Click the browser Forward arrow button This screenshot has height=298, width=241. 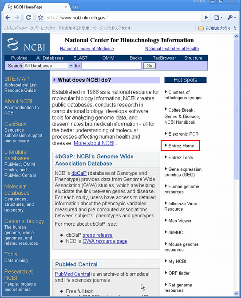[17, 17]
